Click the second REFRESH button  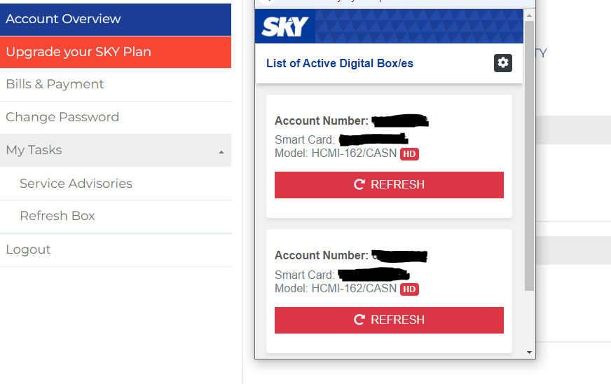[x=389, y=320]
